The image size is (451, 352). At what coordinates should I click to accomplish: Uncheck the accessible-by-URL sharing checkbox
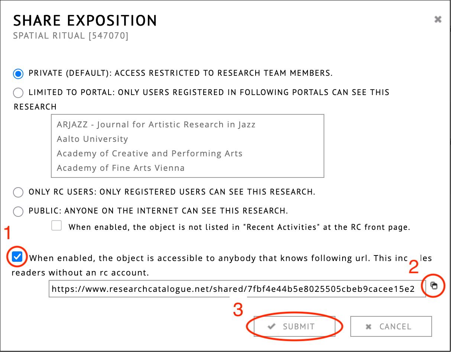tap(17, 257)
